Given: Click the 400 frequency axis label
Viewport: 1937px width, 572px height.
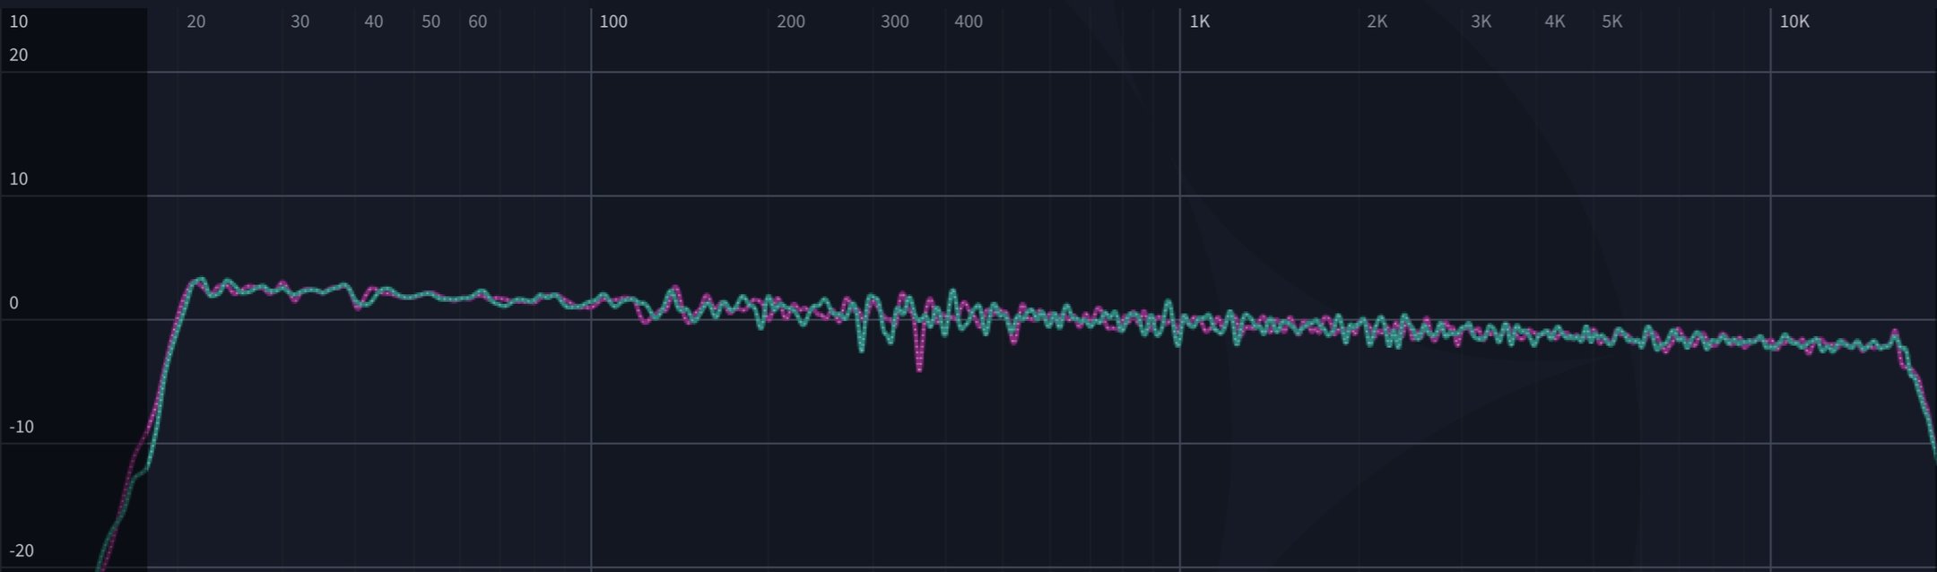Looking at the screenshot, I should click(x=968, y=22).
